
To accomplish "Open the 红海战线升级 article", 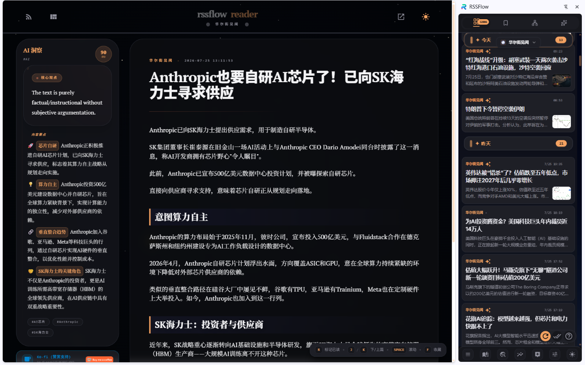I will point(518,68).
